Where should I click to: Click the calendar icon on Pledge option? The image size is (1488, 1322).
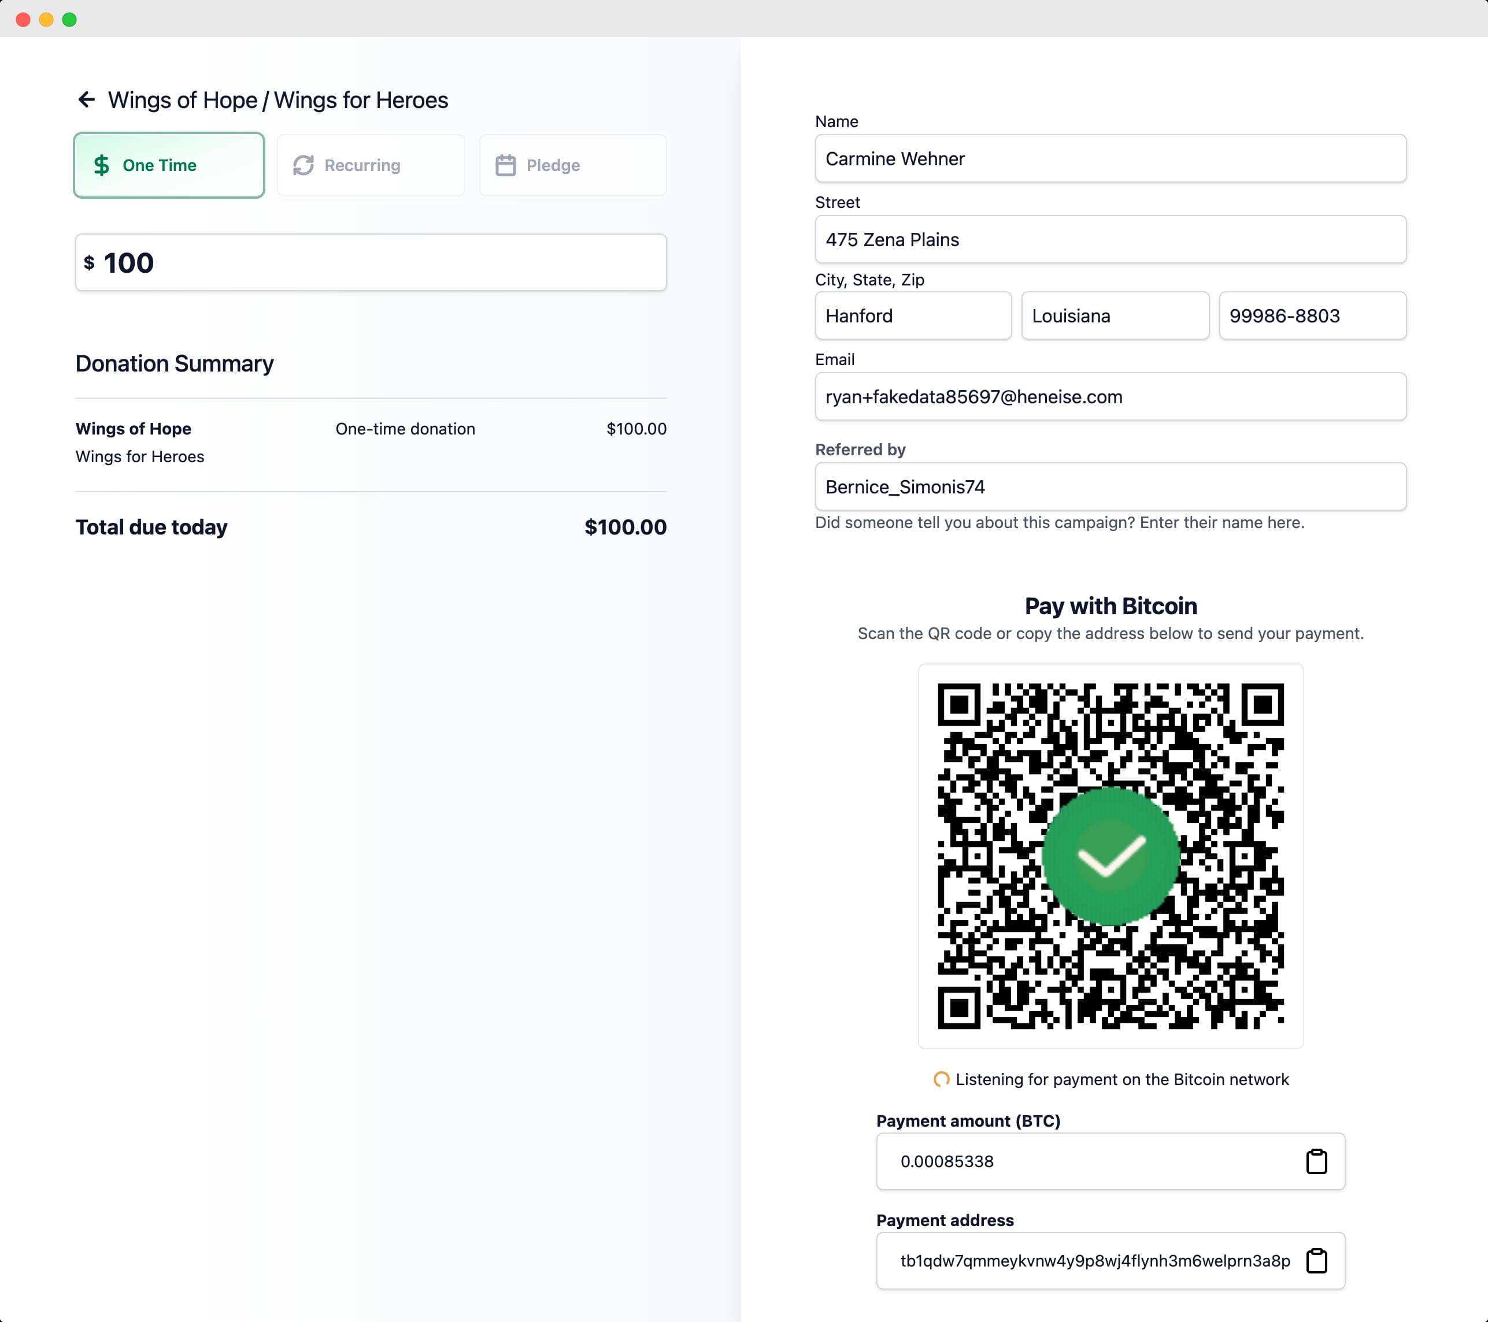click(x=506, y=165)
